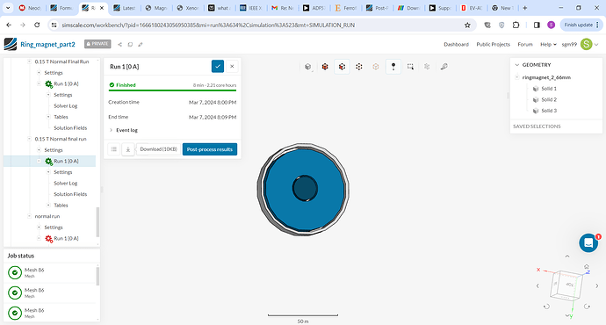The width and height of the screenshot is (606, 325).
Task: Bookmark this page with the star icon
Action: 467,25
